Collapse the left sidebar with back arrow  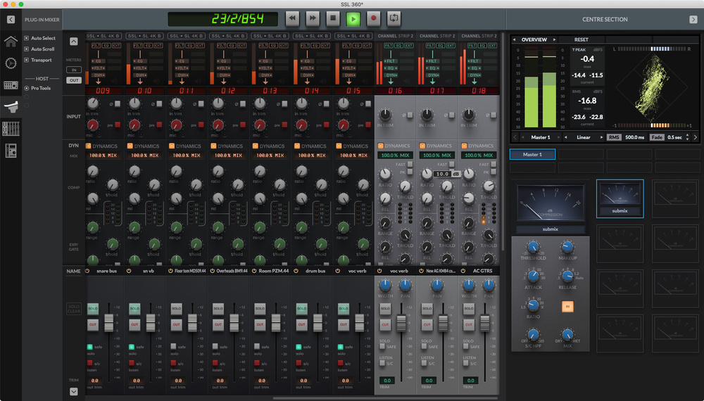(11, 19)
